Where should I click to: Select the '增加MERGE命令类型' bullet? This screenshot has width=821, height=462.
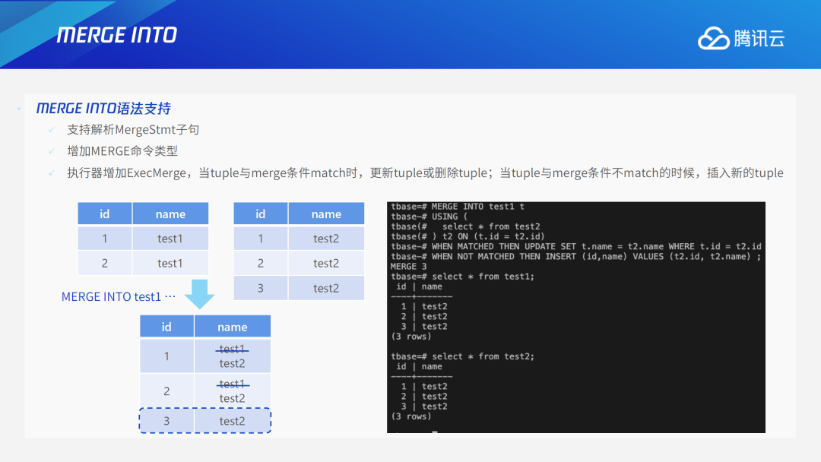pos(122,151)
